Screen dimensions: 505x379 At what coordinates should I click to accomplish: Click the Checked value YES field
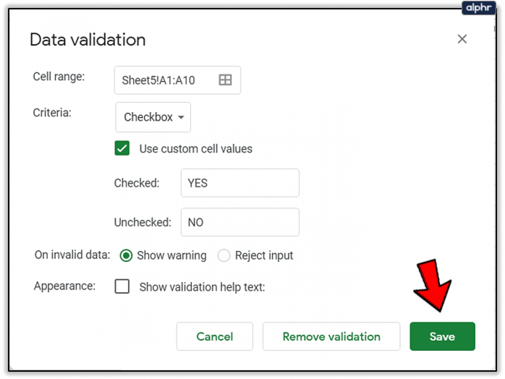tap(239, 183)
